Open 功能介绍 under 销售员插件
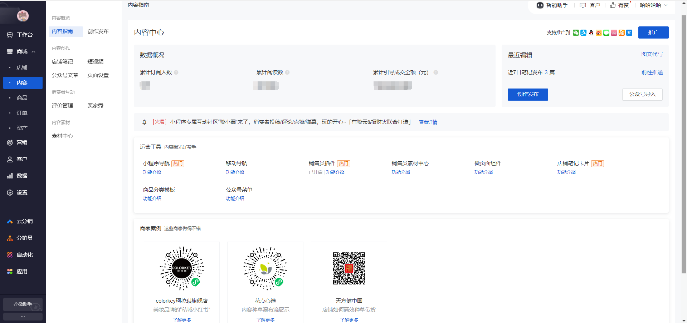The height and width of the screenshot is (323, 687). (x=335, y=172)
